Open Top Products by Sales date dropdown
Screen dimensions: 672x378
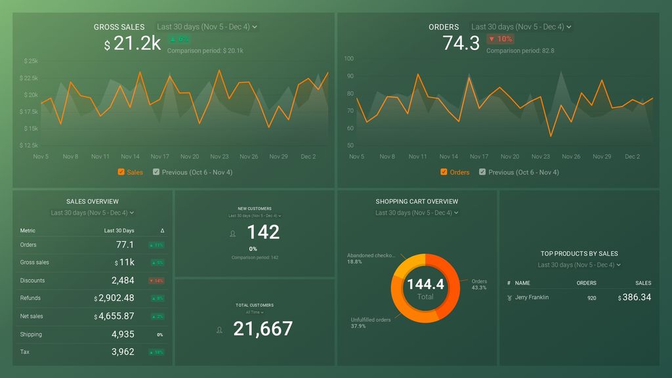click(x=579, y=265)
